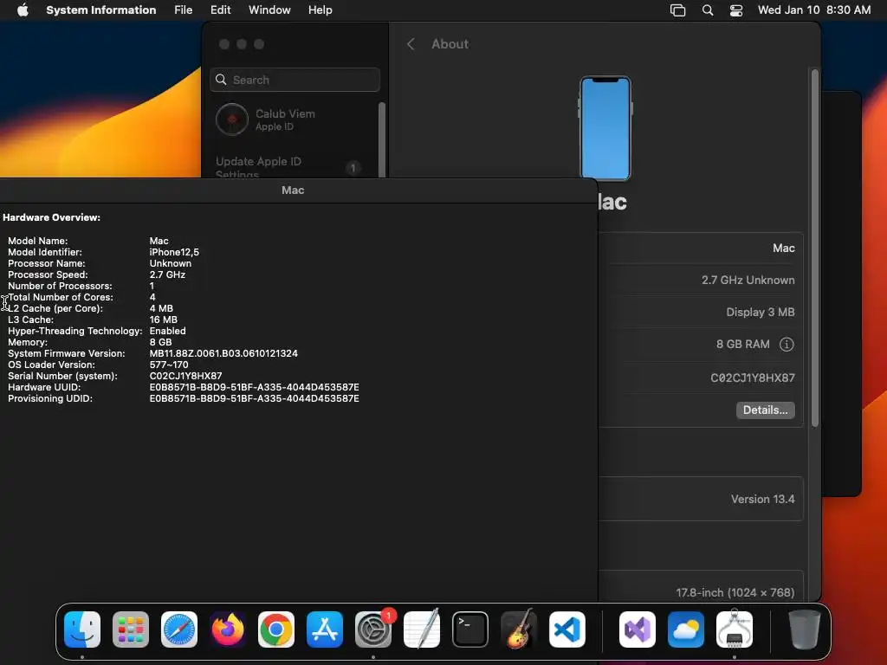The height and width of the screenshot is (665, 887).
Task: Click the red close button of System Settings
Action: point(224,44)
